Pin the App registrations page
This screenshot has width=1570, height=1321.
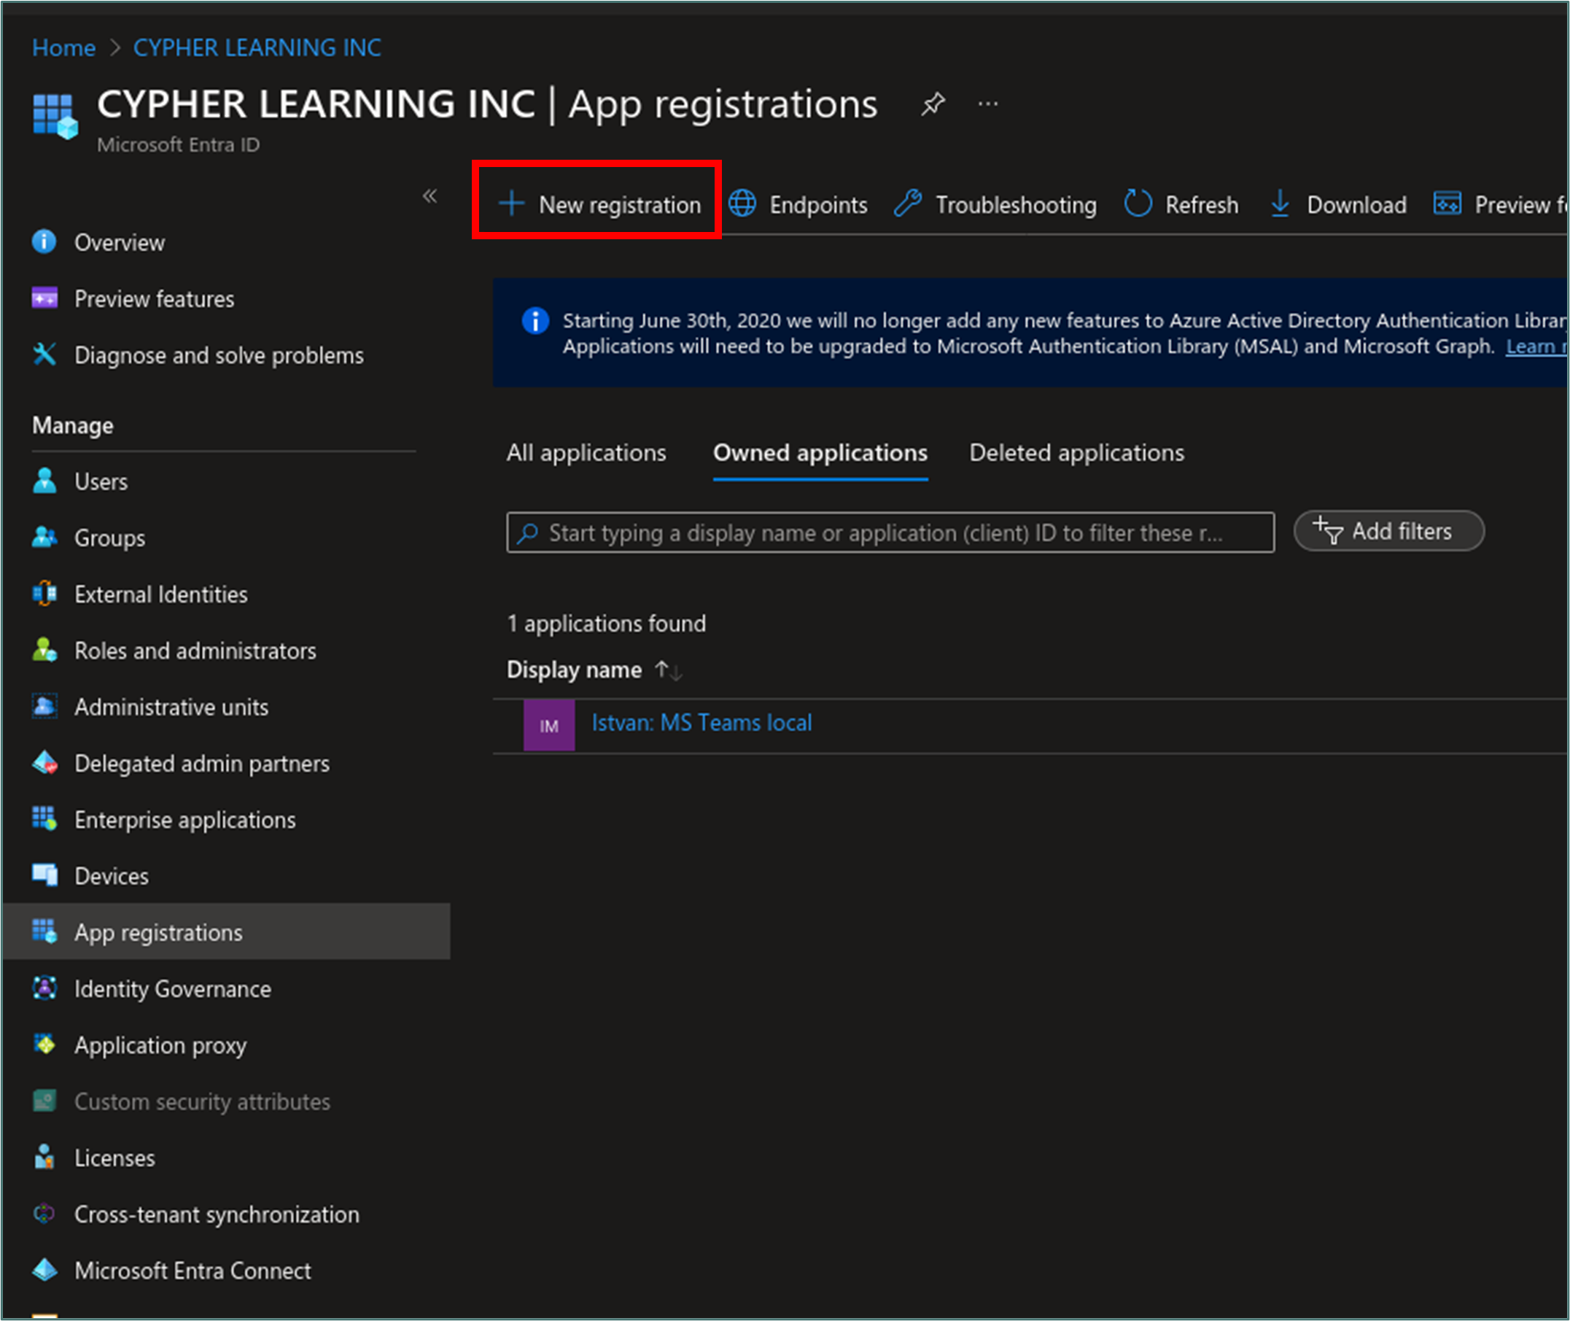(933, 104)
